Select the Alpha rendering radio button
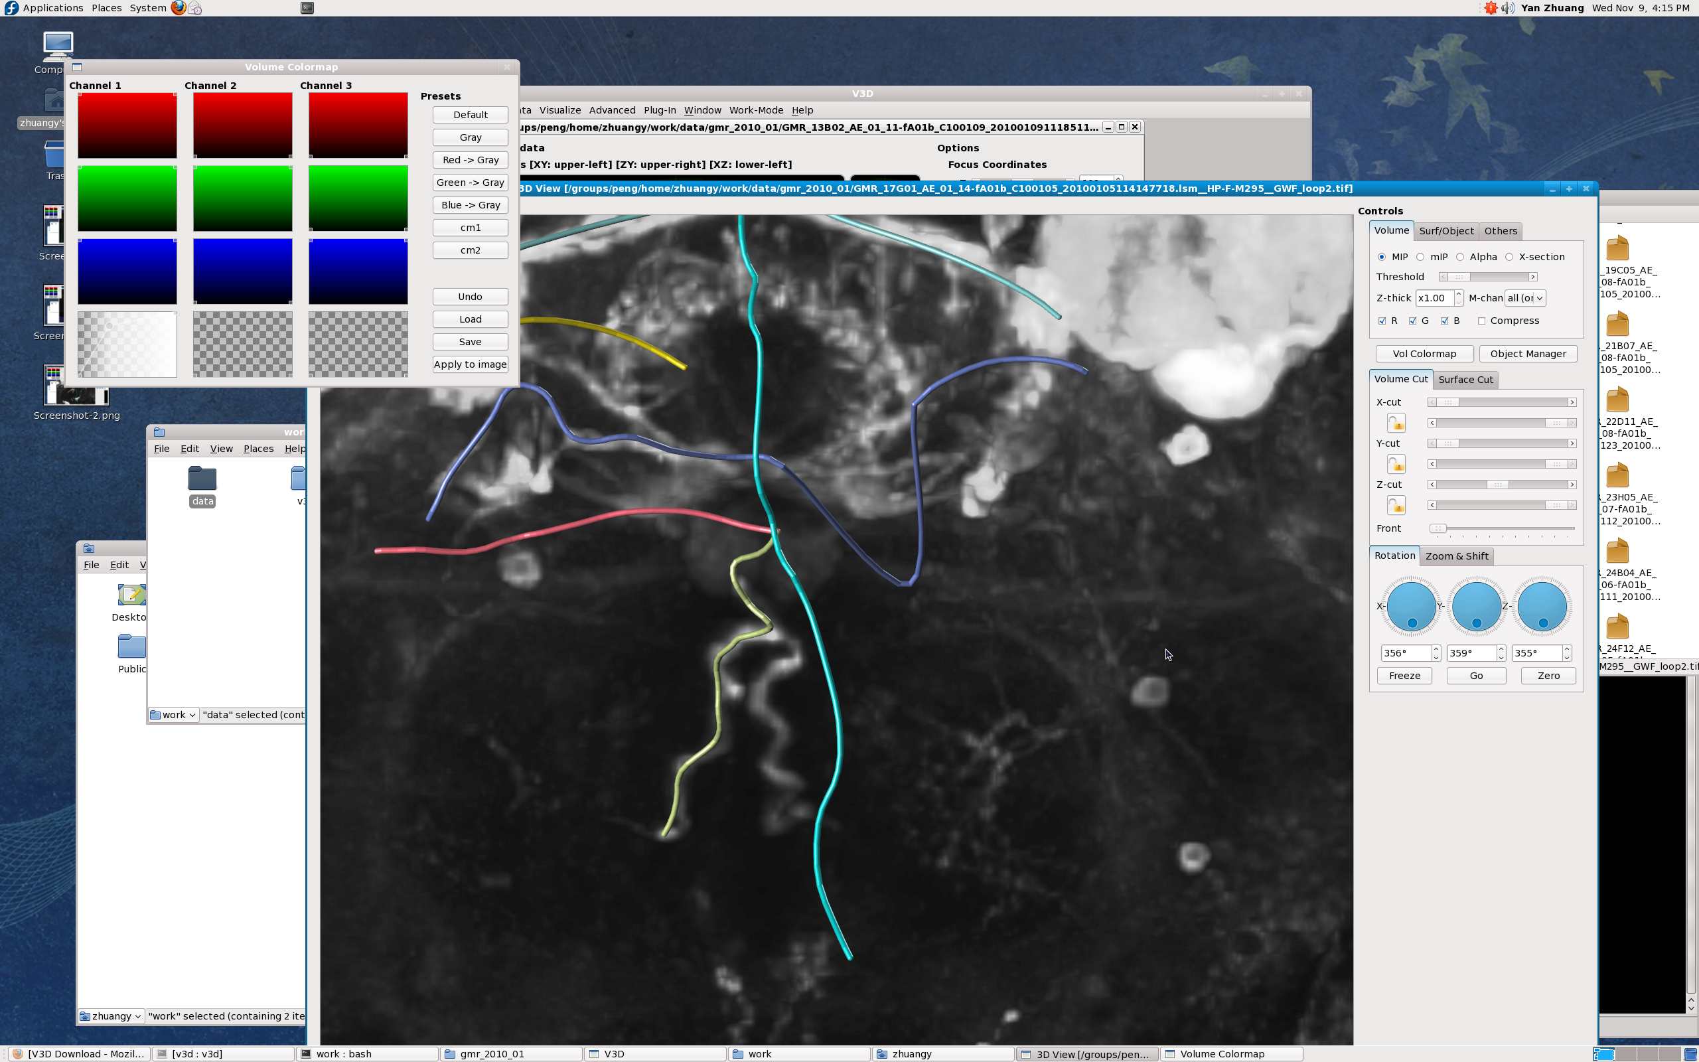This screenshot has height=1062, width=1699. pyautogui.click(x=1460, y=257)
